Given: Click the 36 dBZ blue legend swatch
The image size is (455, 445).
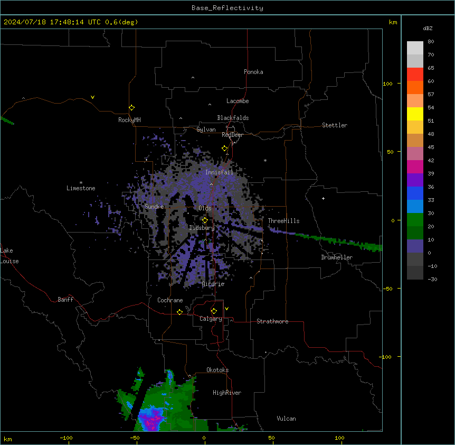Looking at the screenshot, I should pos(415,193).
